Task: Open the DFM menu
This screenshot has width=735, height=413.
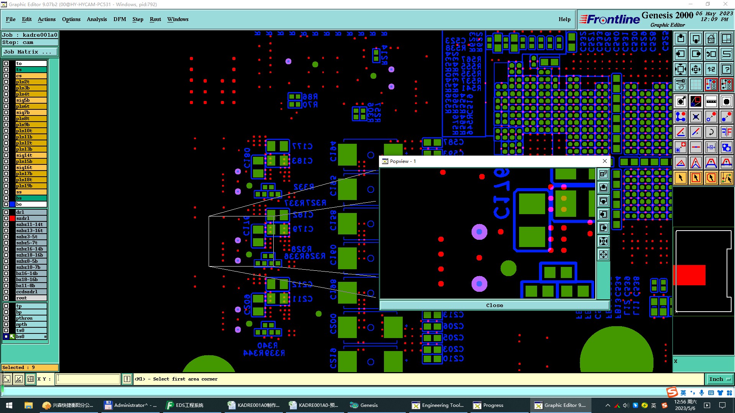Action: [x=119, y=19]
